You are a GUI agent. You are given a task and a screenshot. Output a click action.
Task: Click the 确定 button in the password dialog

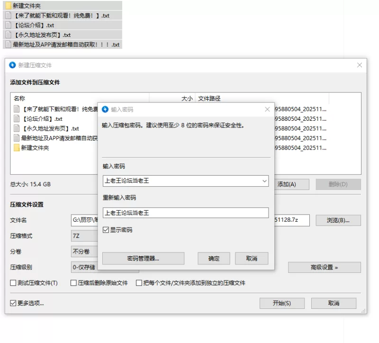pyautogui.click(x=214, y=258)
